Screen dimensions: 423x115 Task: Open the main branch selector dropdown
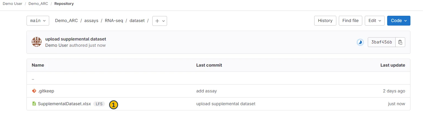point(38,21)
